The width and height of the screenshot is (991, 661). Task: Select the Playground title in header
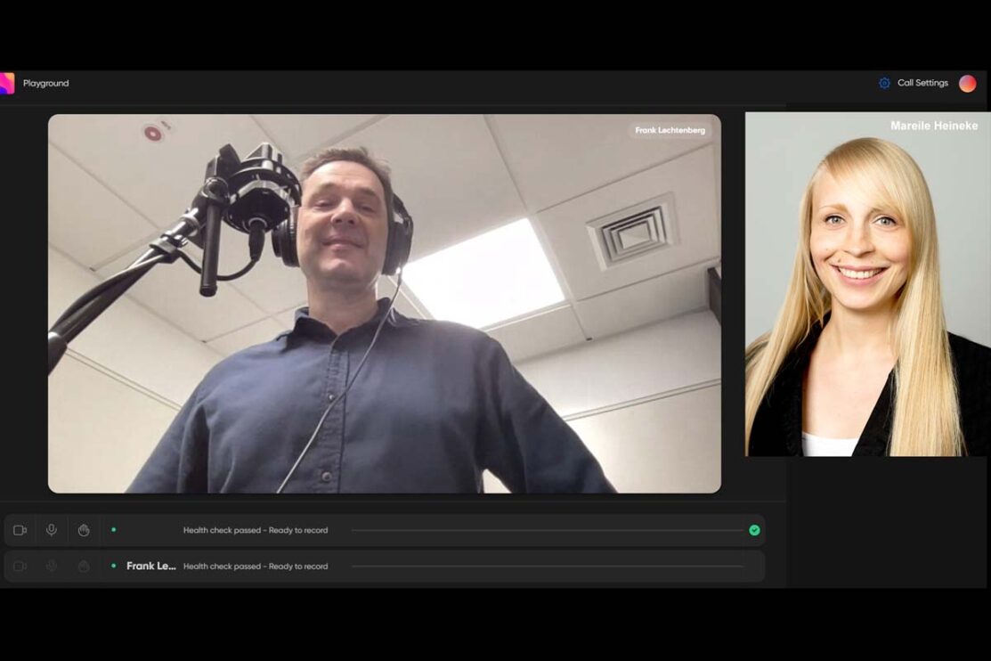tap(45, 83)
